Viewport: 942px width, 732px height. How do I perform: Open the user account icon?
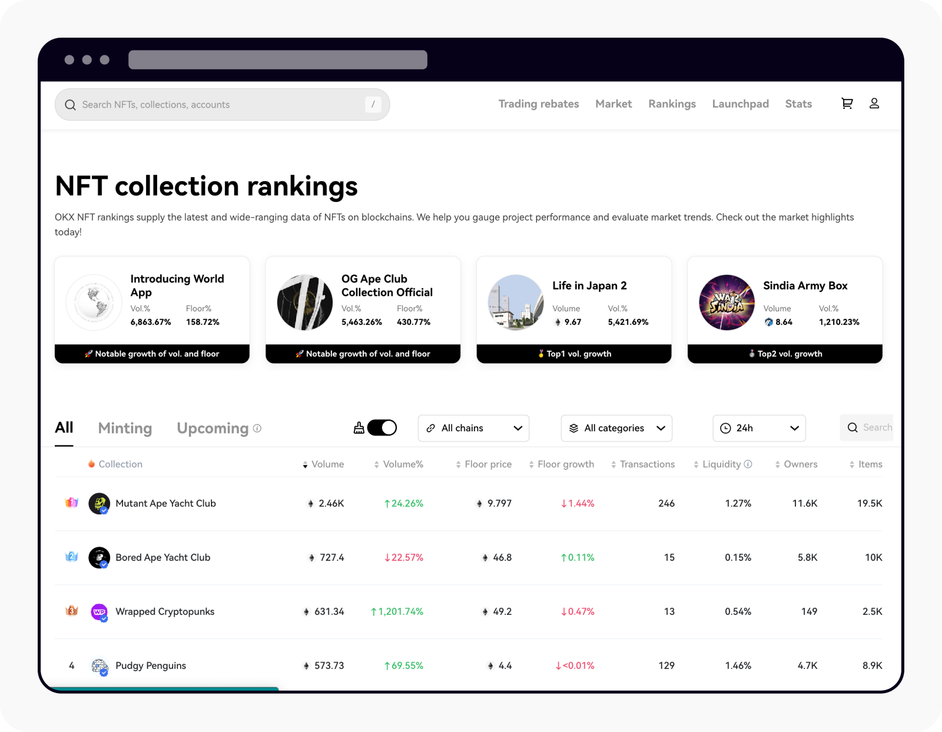[x=874, y=103]
